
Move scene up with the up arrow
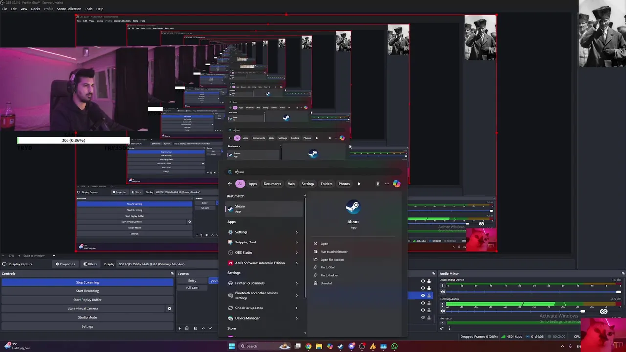point(203,328)
